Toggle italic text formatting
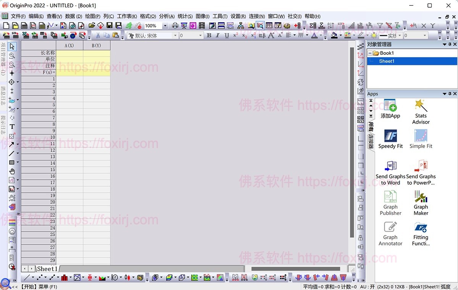 click(x=218, y=35)
